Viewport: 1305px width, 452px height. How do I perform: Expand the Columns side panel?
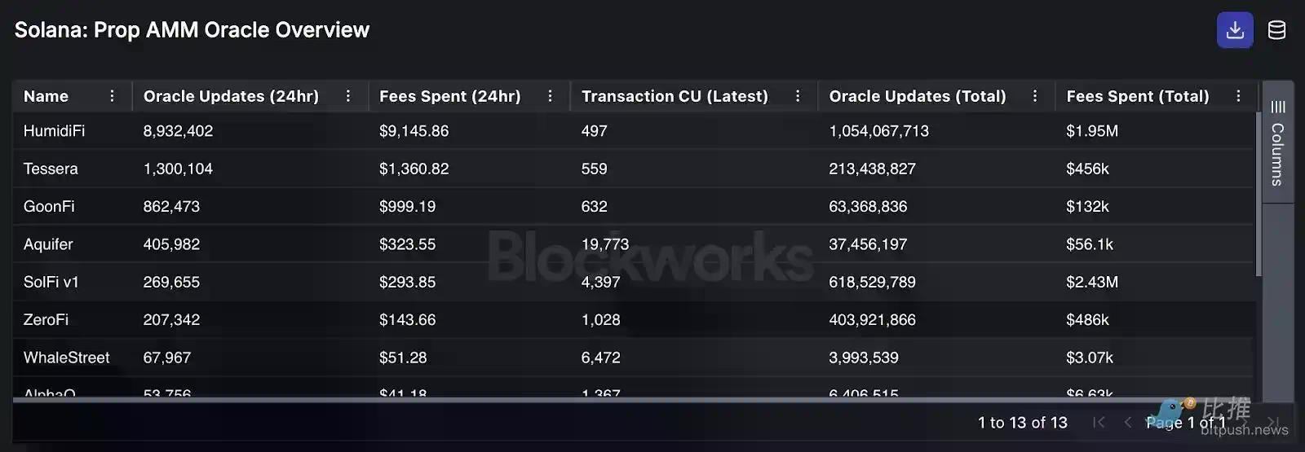pyautogui.click(x=1277, y=144)
